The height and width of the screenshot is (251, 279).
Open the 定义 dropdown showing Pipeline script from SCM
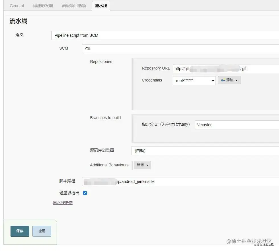click(142, 35)
